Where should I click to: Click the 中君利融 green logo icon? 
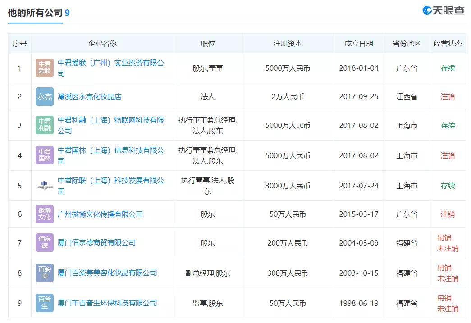coord(45,125)
